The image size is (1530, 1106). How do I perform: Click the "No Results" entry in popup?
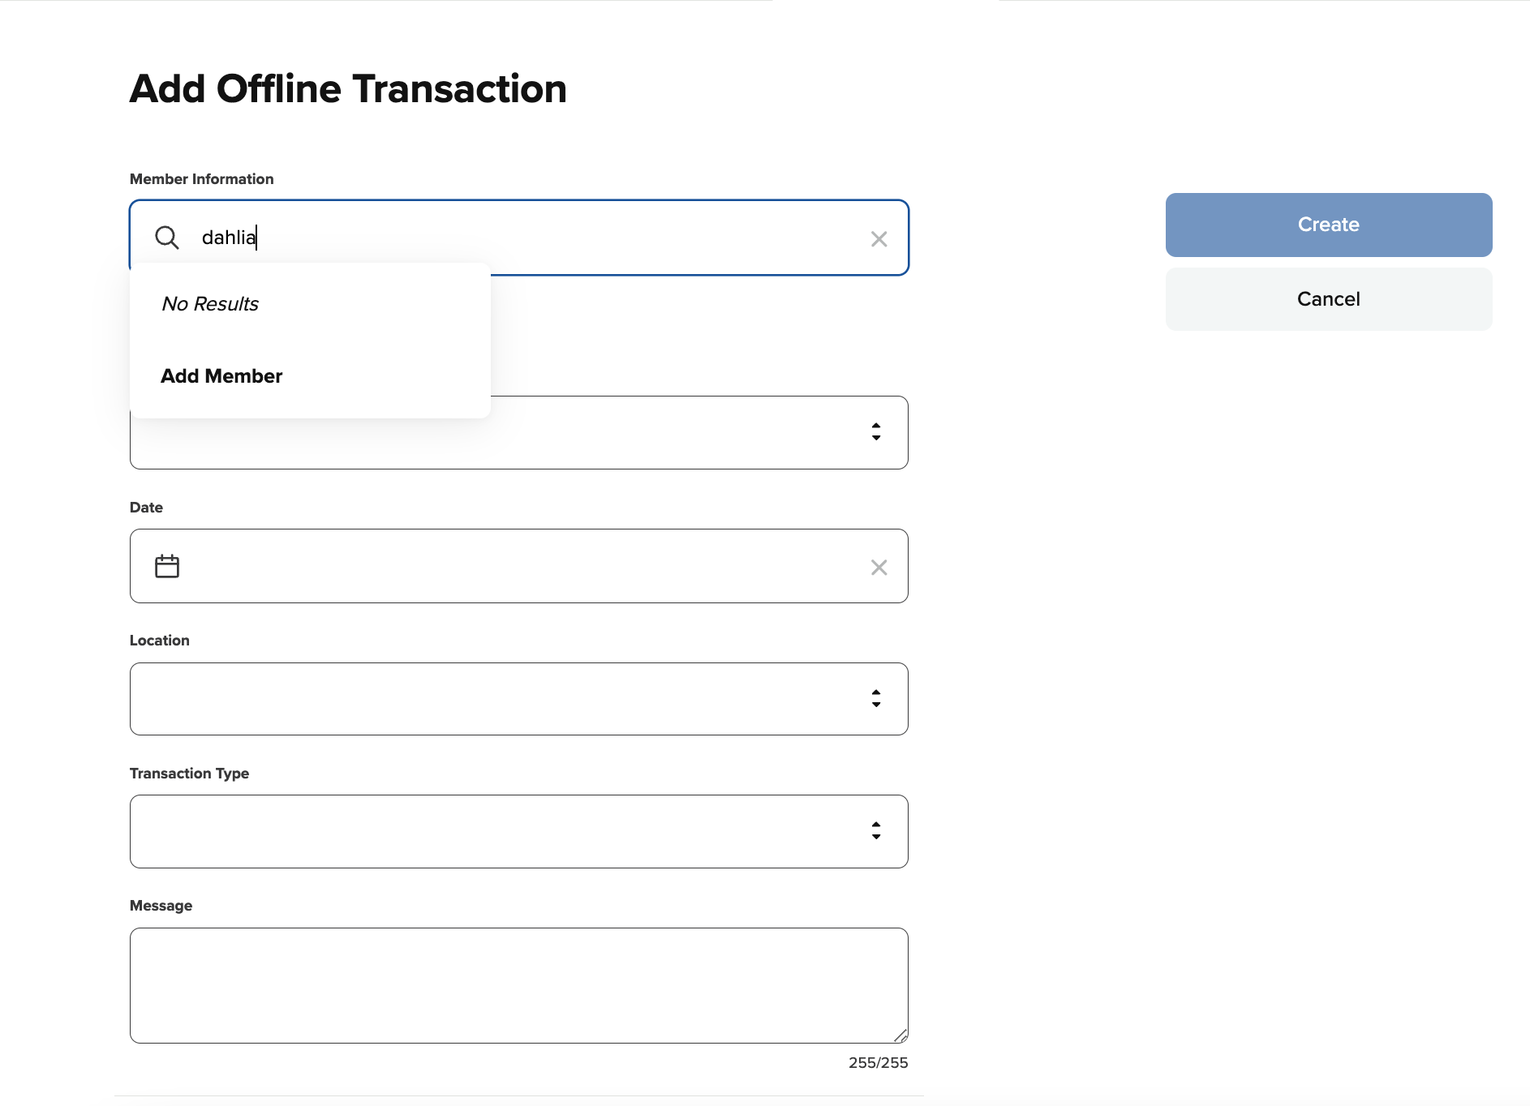210,304
